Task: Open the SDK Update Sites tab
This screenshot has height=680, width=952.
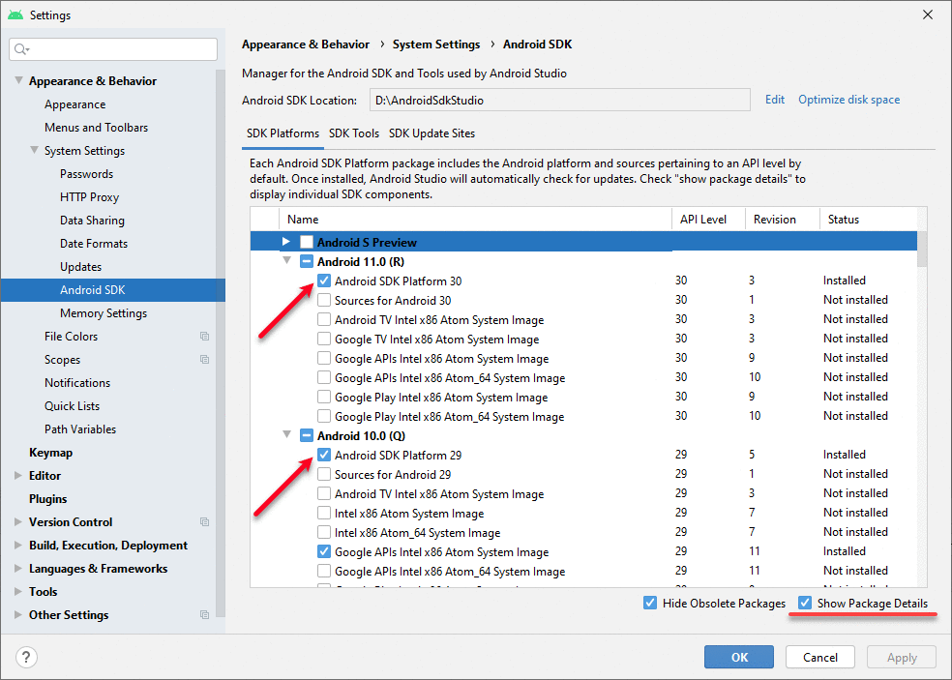Action: tap(431, 133)
